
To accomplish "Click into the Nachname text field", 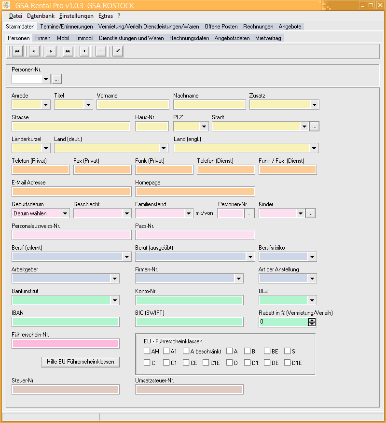I will click(209, 105).
